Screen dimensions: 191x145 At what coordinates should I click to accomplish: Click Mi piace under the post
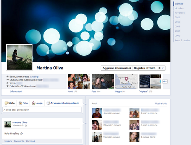(x=8, y=141)
